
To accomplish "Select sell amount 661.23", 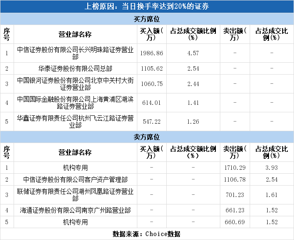I will [235, 210].
